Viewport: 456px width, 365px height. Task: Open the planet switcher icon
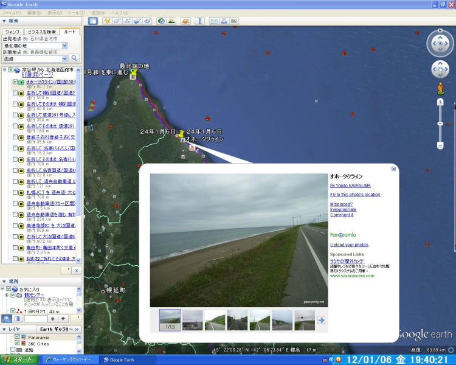pyautogui.click(x=185, y=21)
